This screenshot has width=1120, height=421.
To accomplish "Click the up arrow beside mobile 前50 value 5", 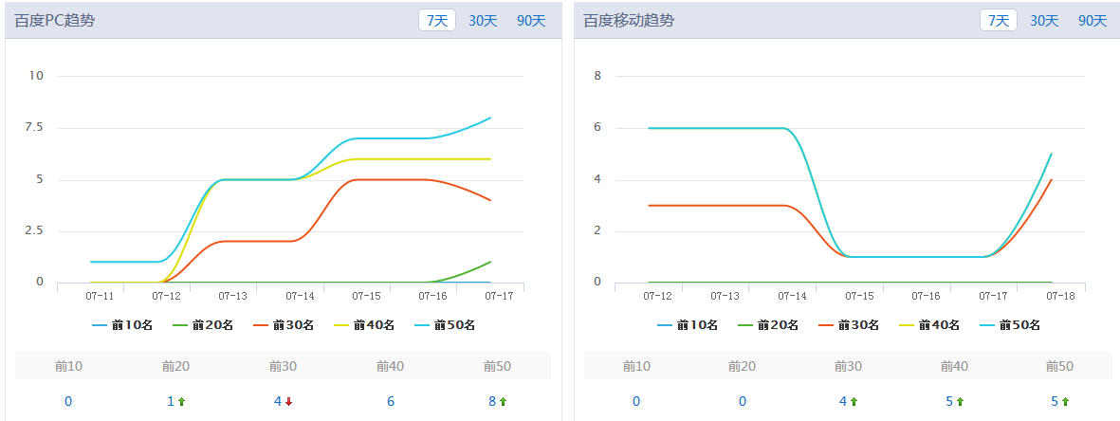I will click(x=1066, y=402).
